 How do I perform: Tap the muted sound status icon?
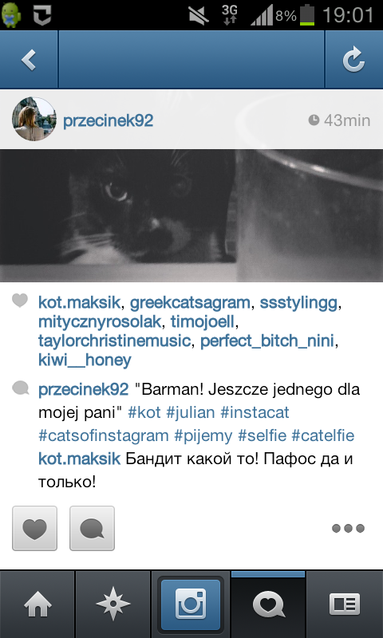click(x=199, y=15)
